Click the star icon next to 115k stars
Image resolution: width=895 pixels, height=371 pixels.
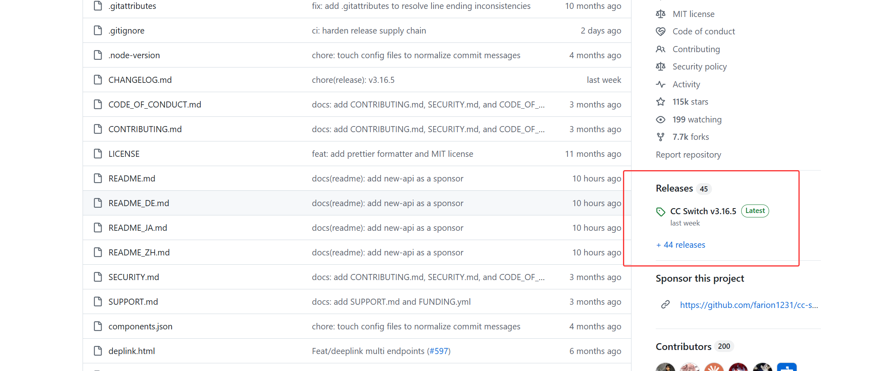[x=661, y=102]
